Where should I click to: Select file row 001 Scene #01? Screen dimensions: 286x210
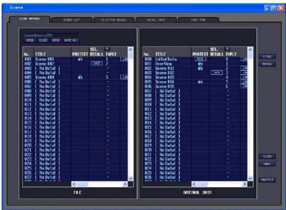(75, 59)
